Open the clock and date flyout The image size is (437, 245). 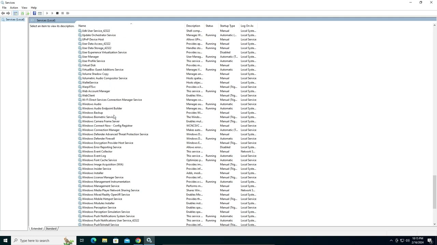418,241
